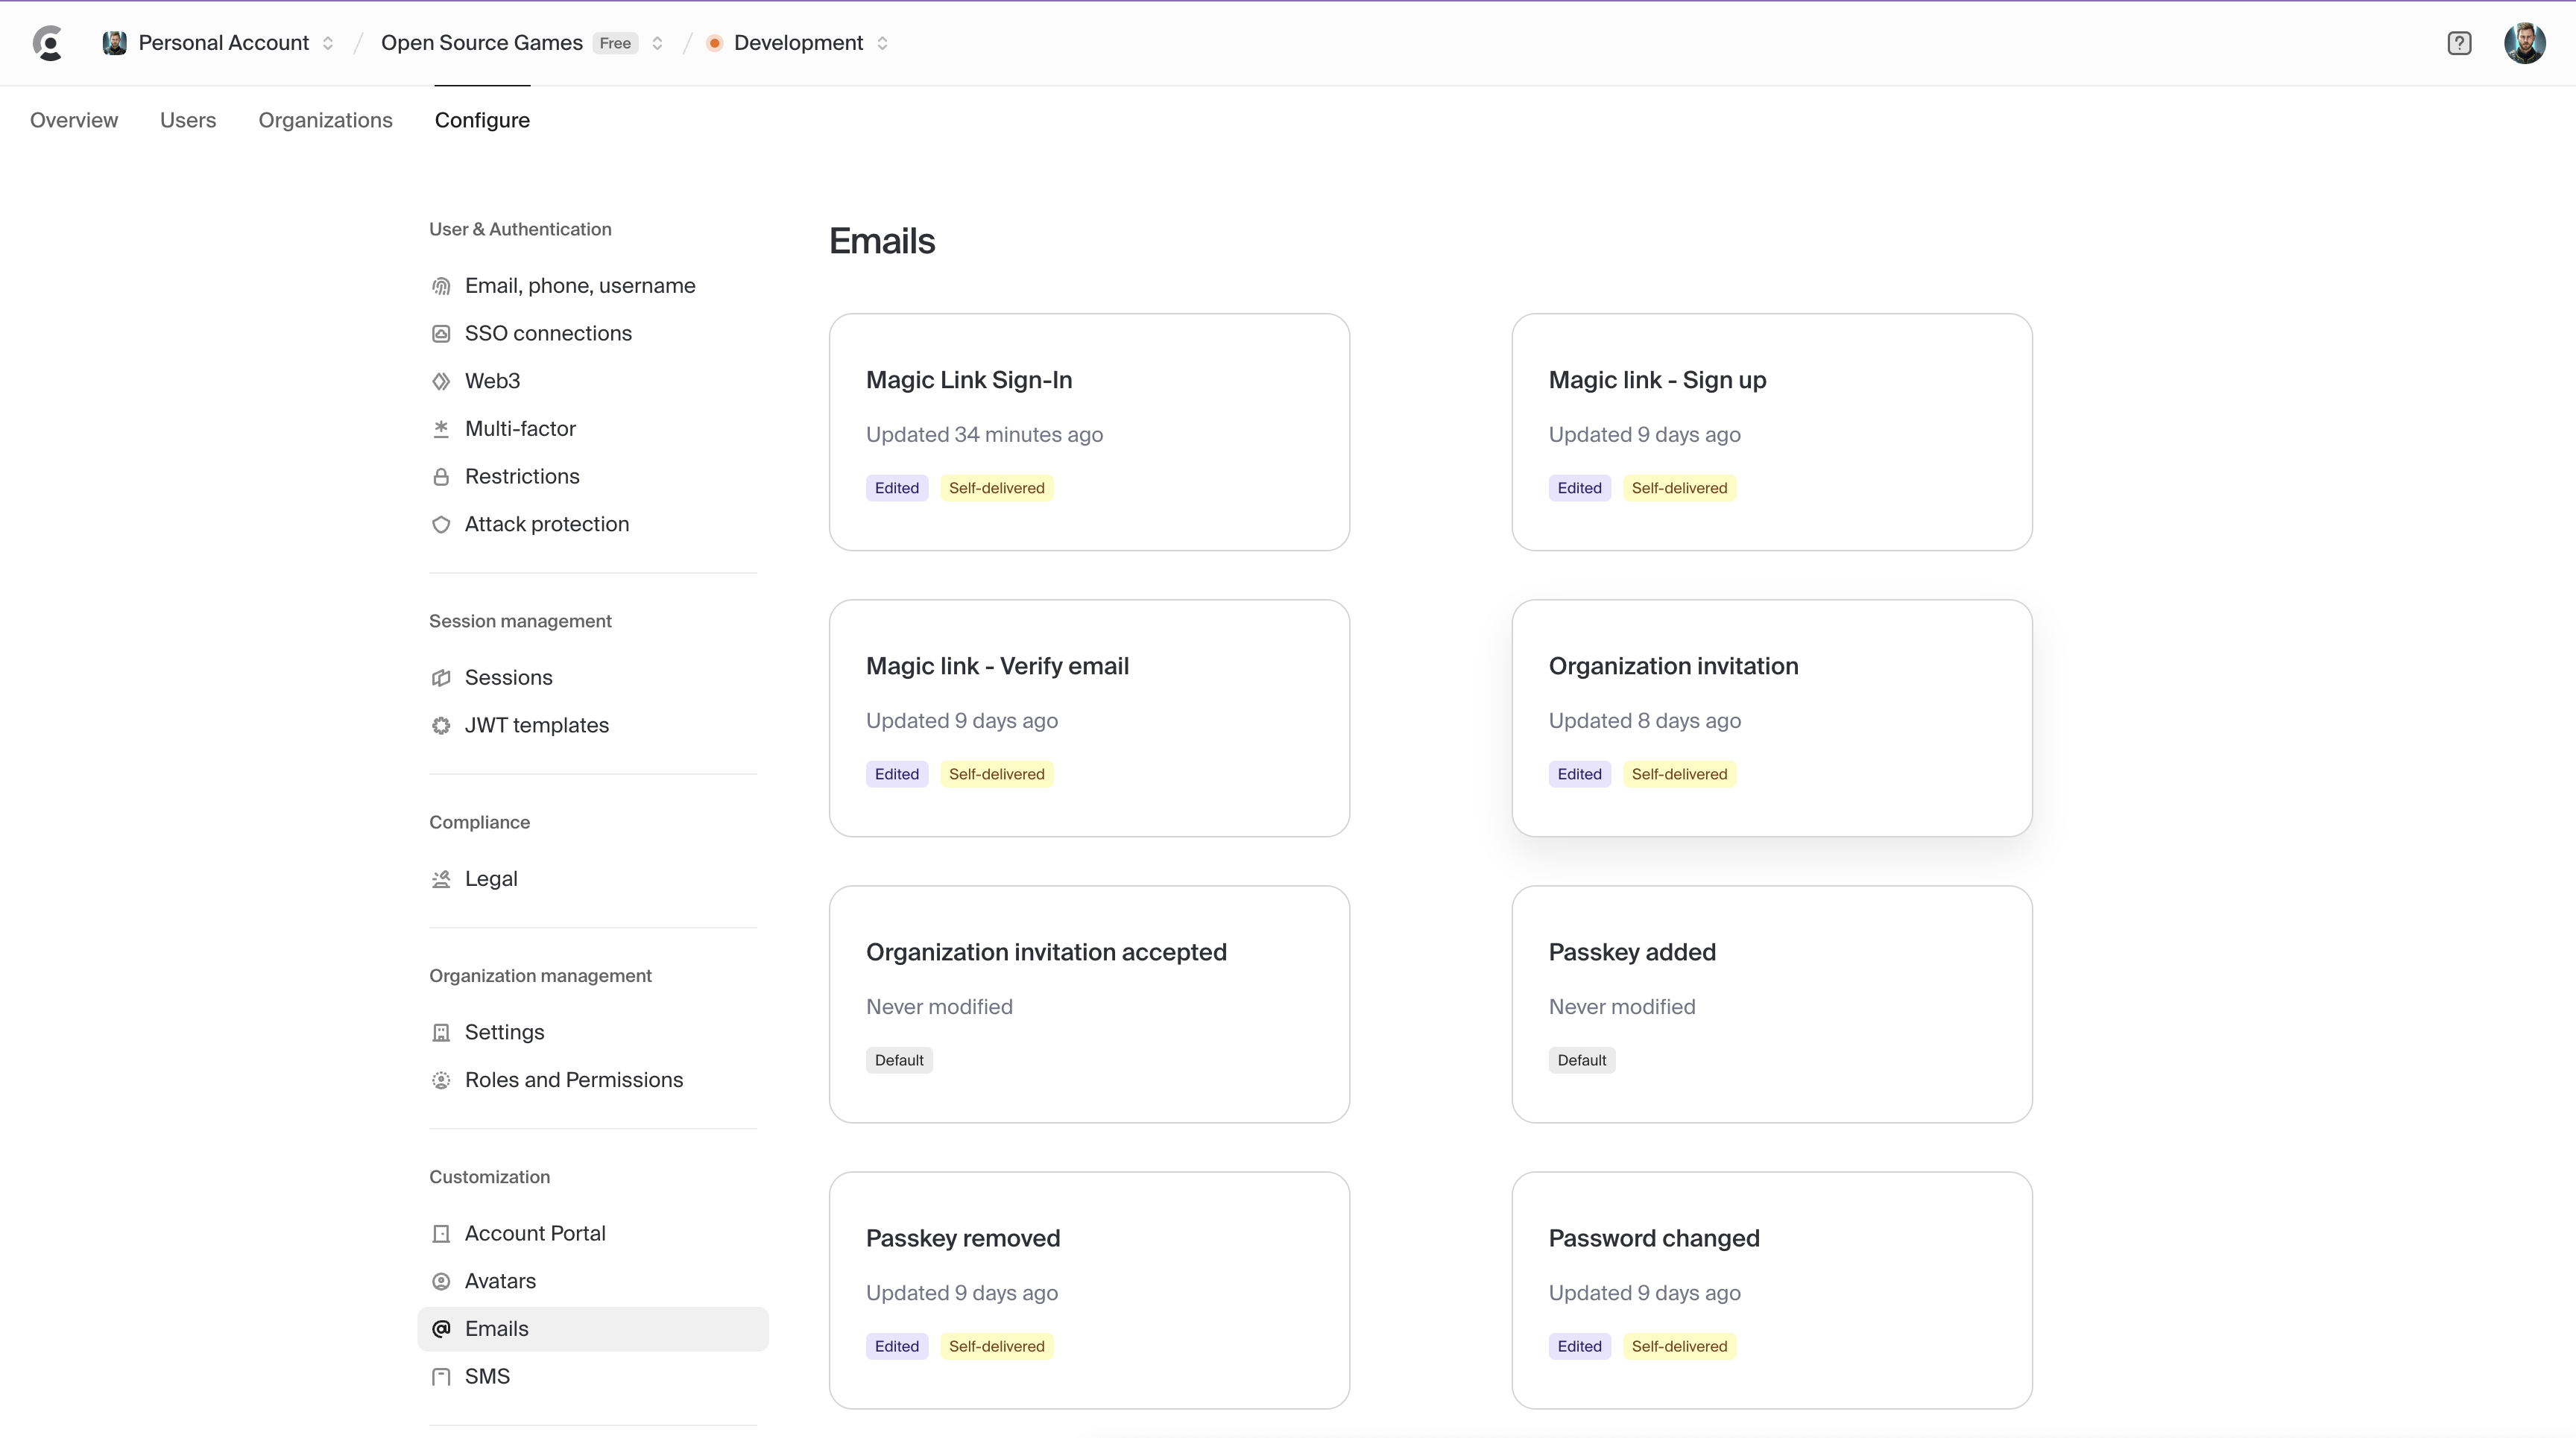The width and height of the screenshot is (2576, 1438).
Task: Select the JWT templates gear icon
Action: (x=442, y=724)
